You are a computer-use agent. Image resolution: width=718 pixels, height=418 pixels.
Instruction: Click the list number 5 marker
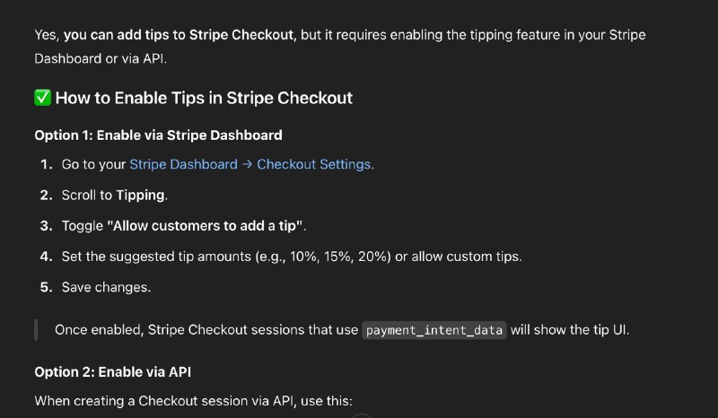point(47,287)
